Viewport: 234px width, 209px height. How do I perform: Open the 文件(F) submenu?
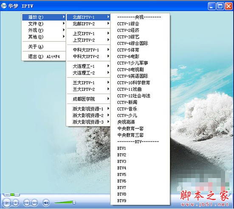(x=44, y=24)
